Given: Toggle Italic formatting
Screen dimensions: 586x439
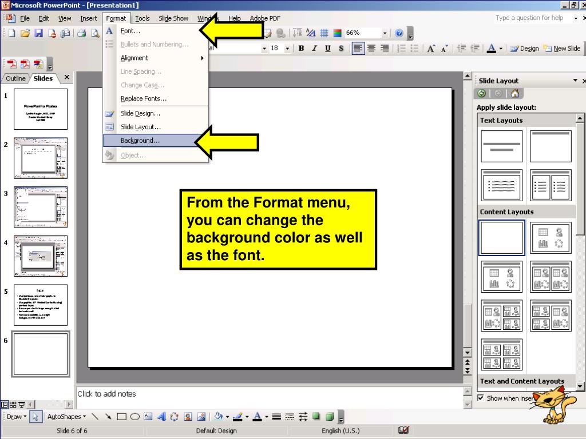Looking at the screenshot, I should pos(315,49).
